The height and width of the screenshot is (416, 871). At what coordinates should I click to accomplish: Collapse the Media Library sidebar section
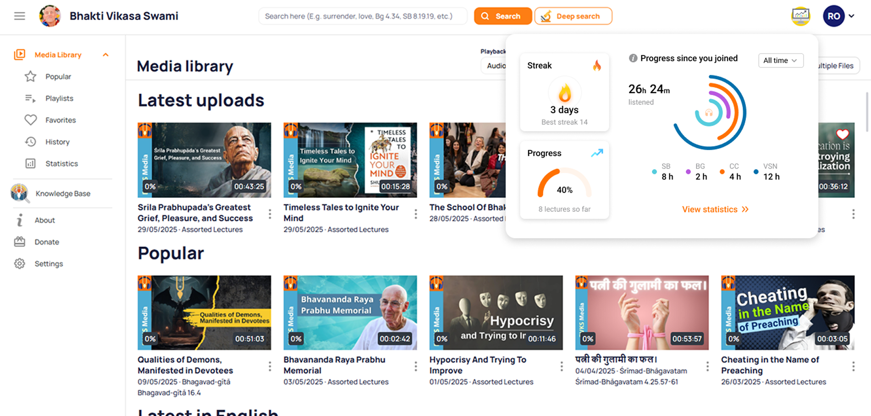(x=106, y=55)
